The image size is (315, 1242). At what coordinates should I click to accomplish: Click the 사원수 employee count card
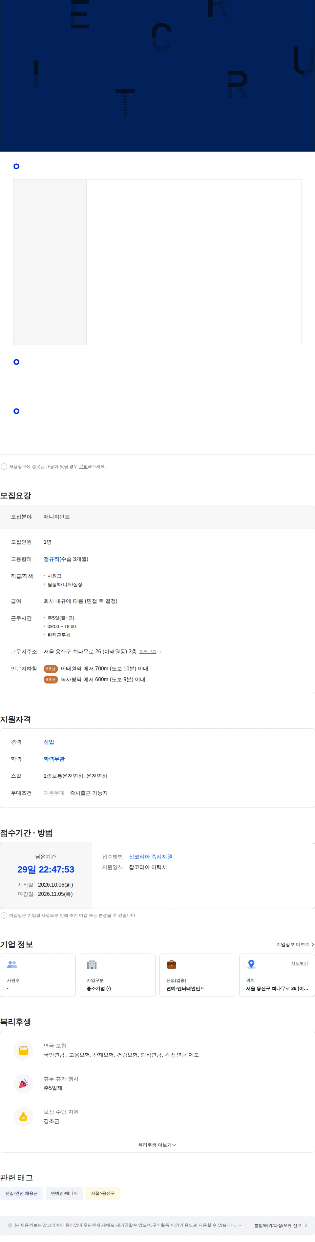(x=38, y=975)
